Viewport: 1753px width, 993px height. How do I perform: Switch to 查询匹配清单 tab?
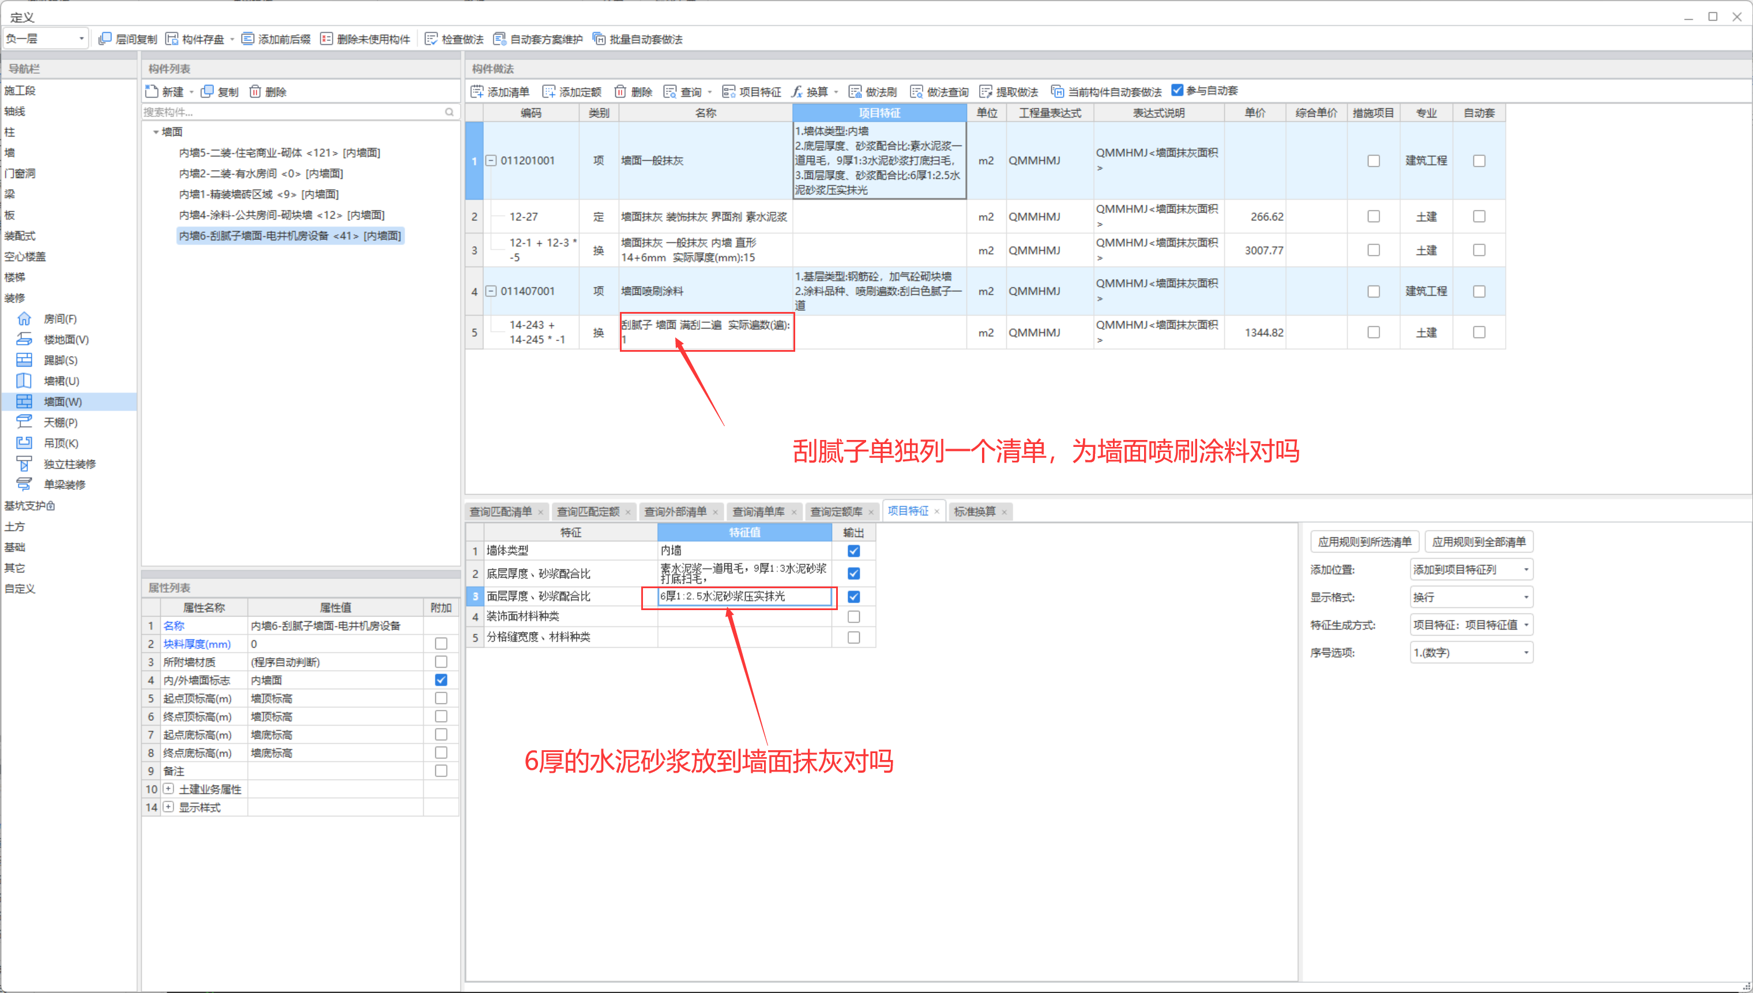coord(501,511)
